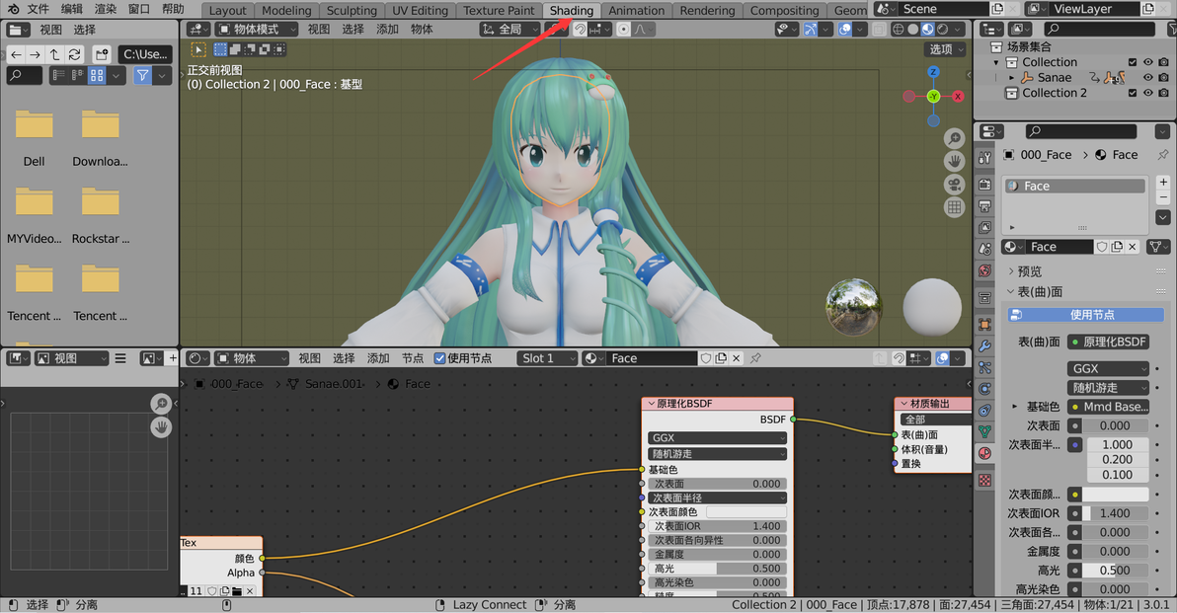Open 全局 transform orientation dropdown
Screen dimensions: 1177x613
tap(510, 30)
